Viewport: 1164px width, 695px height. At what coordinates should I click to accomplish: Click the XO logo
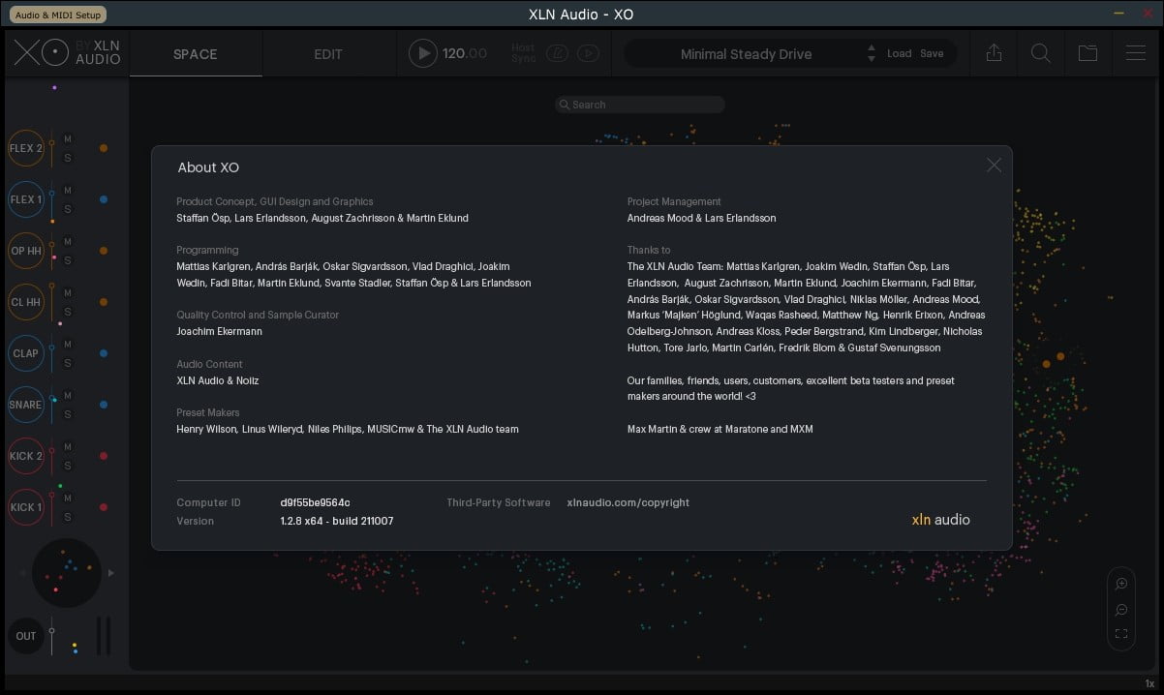pyautogui.click(x=42, y=52)
